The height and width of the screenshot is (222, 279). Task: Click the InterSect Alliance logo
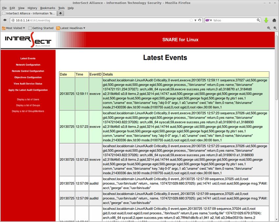tap(28, 39)
